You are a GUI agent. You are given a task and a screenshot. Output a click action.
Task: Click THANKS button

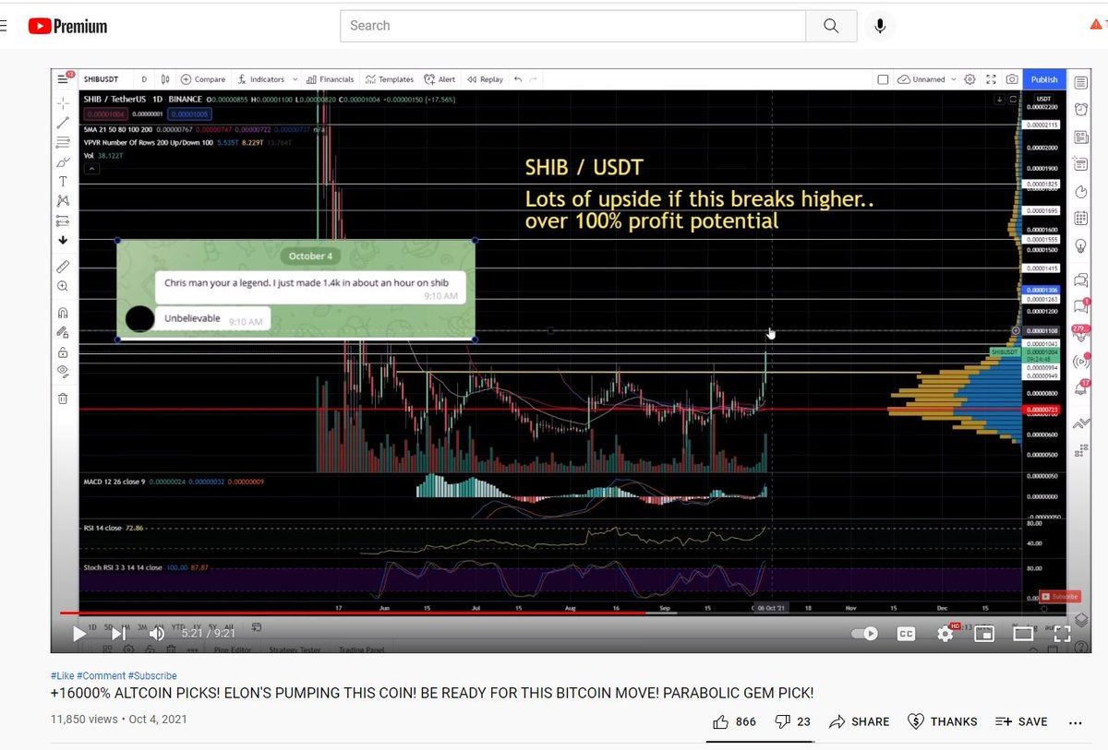click(x=943, y=721)
